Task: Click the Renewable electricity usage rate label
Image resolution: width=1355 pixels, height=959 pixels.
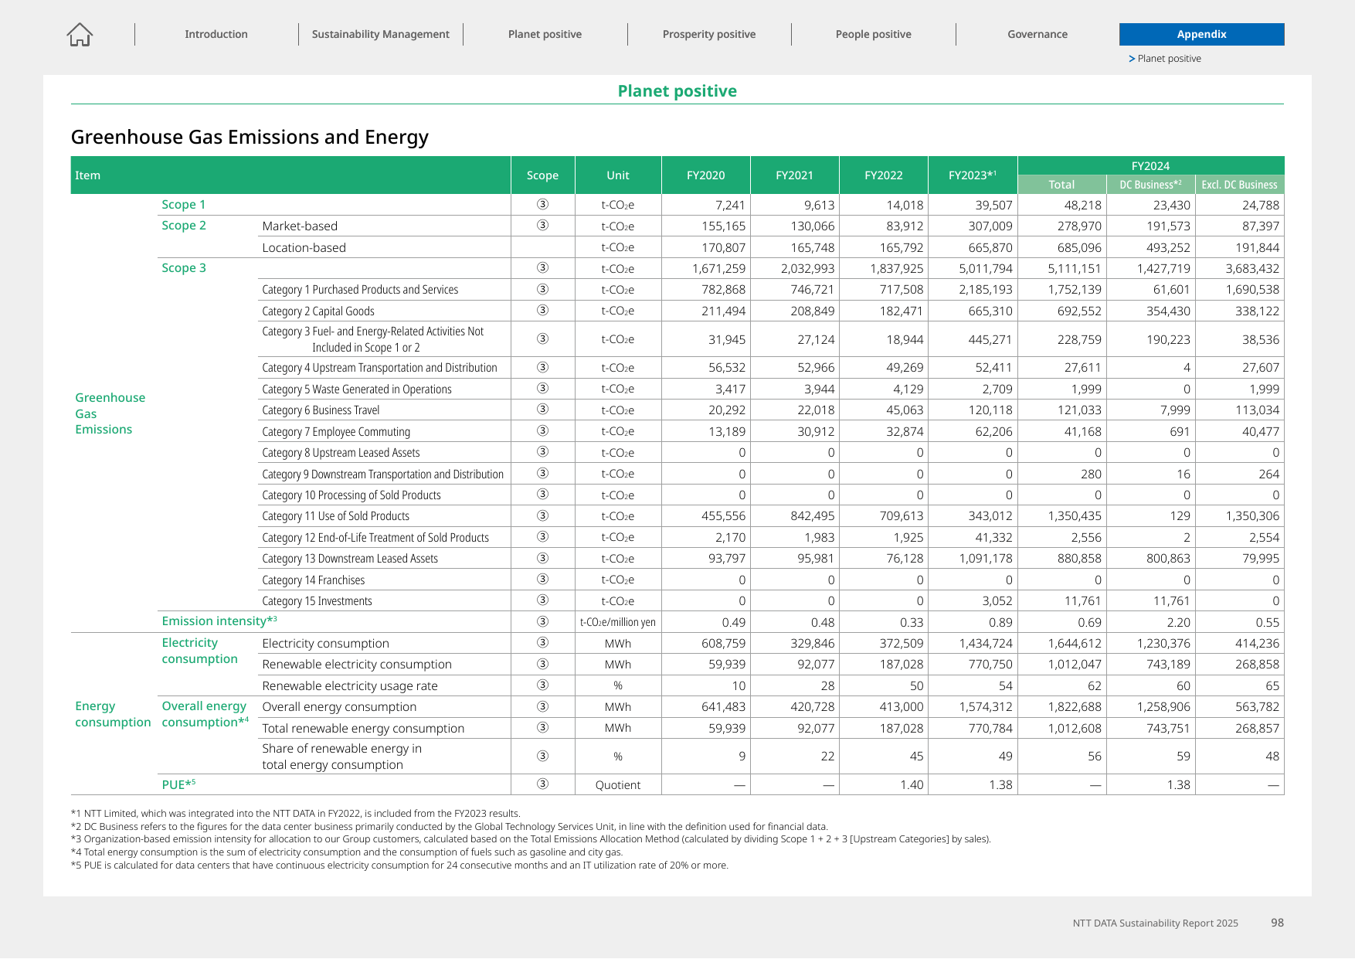Action: click(x=350, y=686)
